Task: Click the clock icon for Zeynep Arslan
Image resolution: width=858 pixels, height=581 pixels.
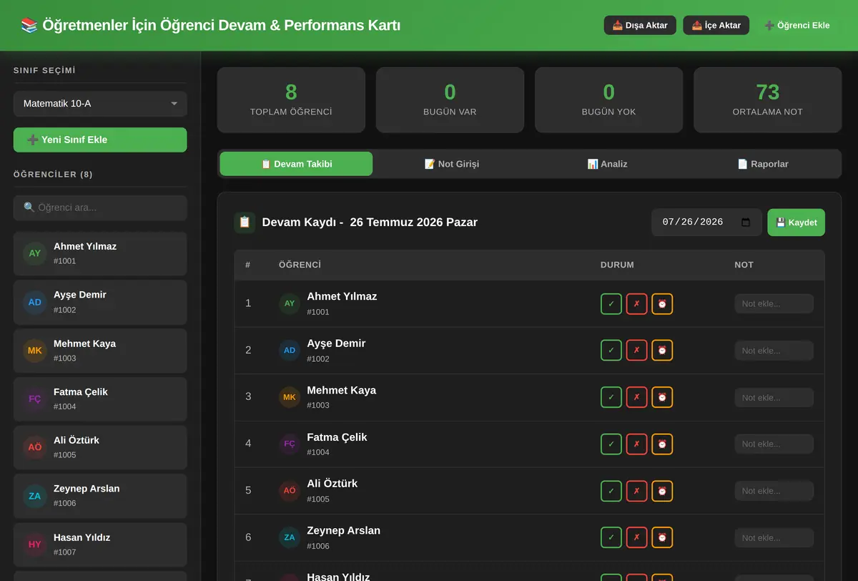Action: 662,537
